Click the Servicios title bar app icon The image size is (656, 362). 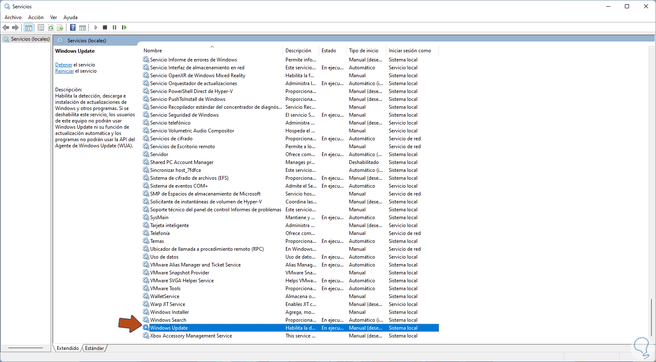(x=7, y=6)
